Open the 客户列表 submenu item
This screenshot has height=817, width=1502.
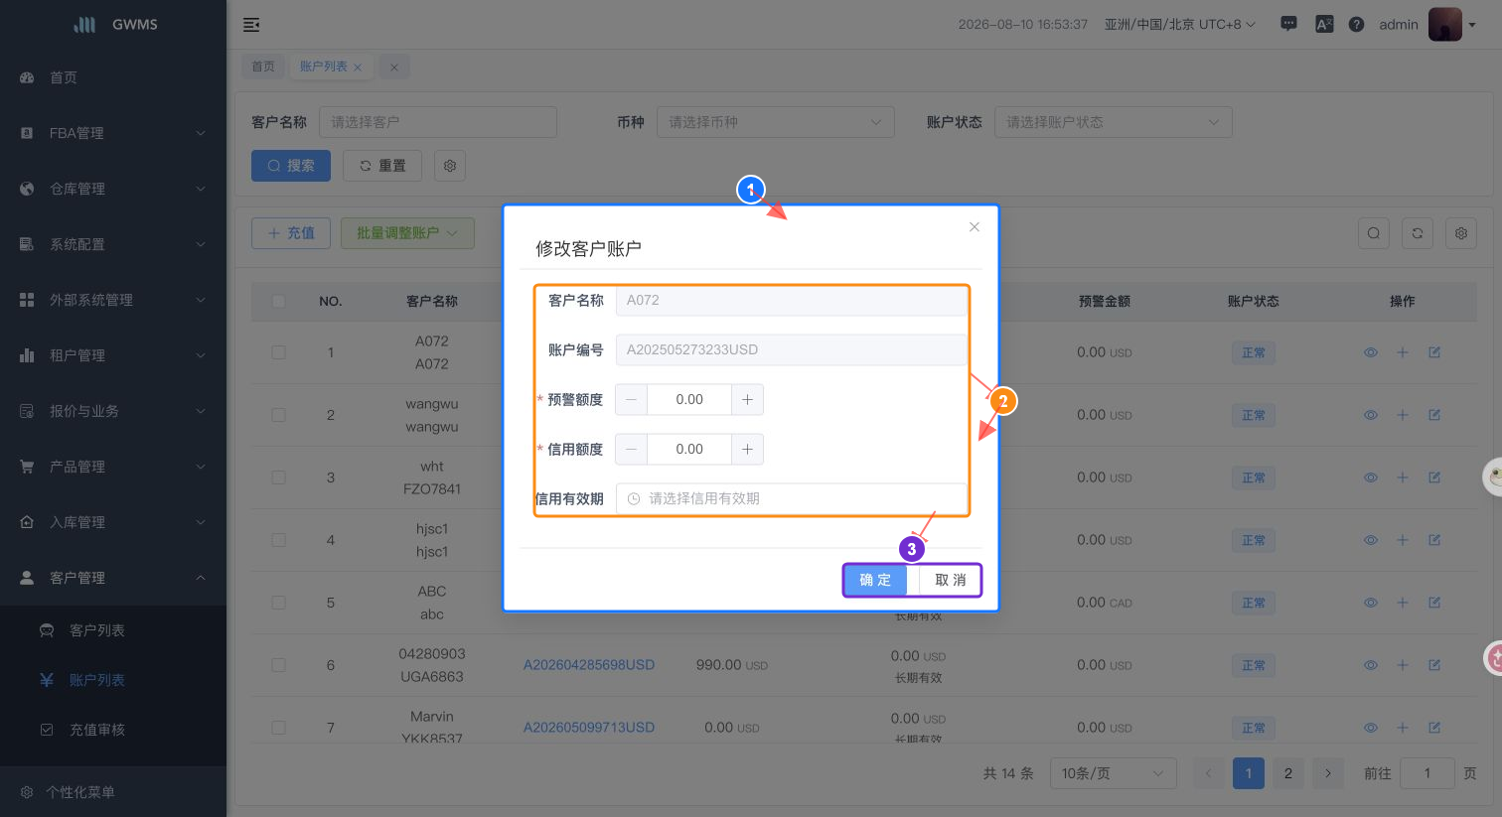tap(113, 630)
